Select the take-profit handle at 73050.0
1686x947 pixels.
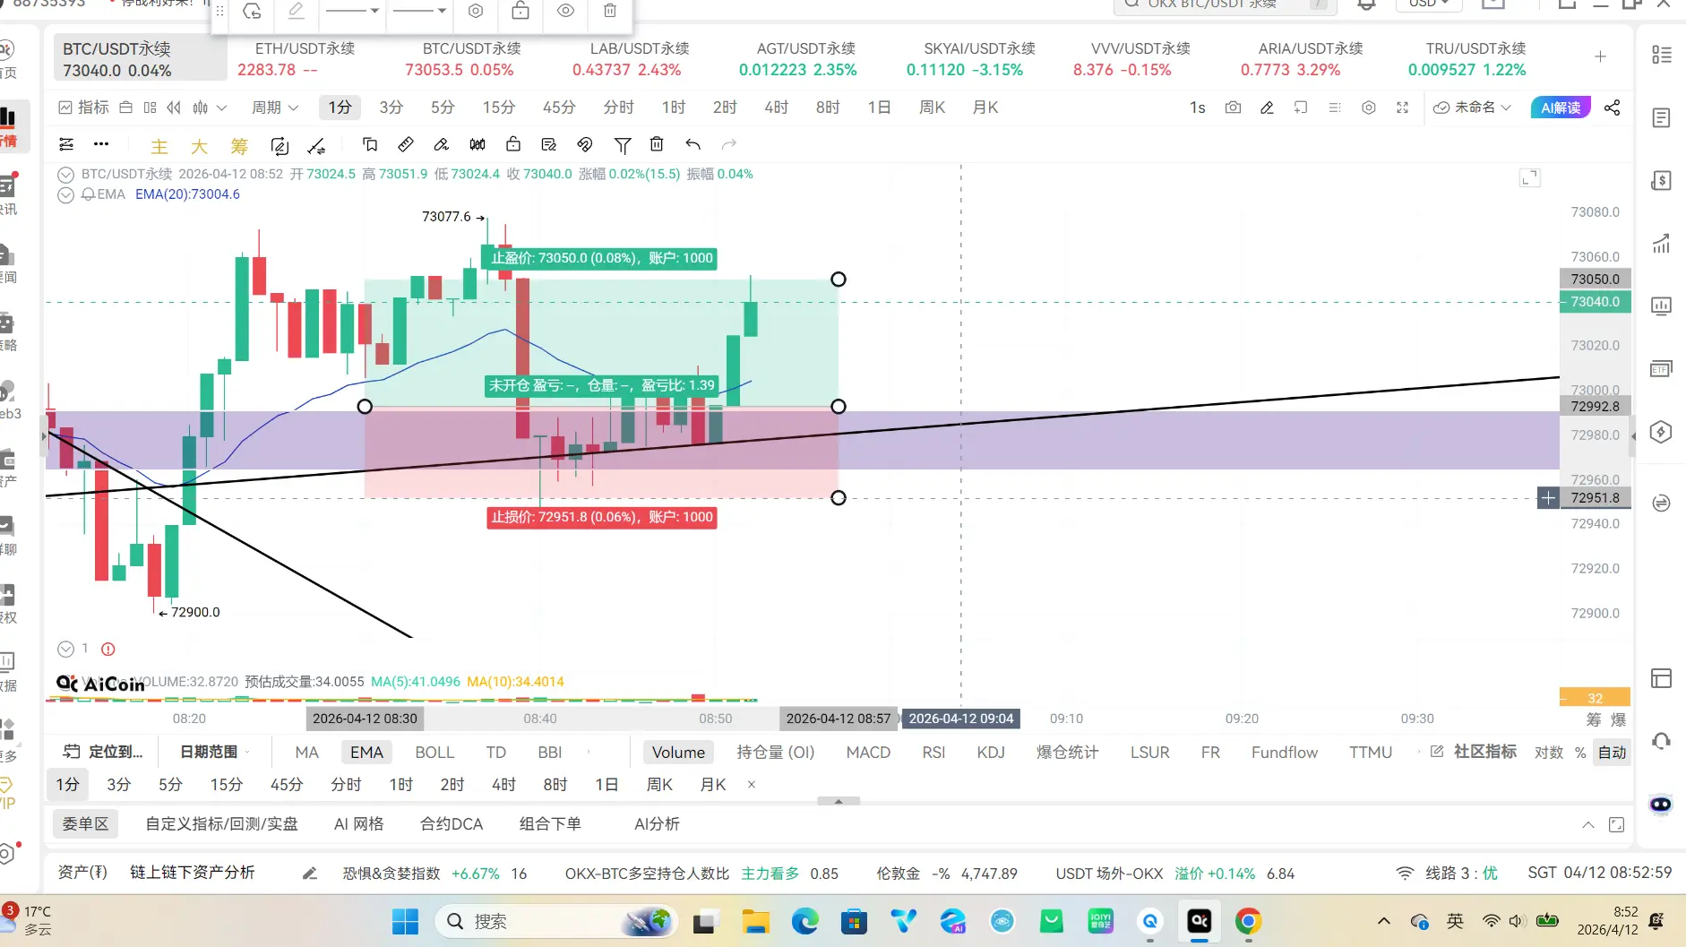tap(839, 280)
